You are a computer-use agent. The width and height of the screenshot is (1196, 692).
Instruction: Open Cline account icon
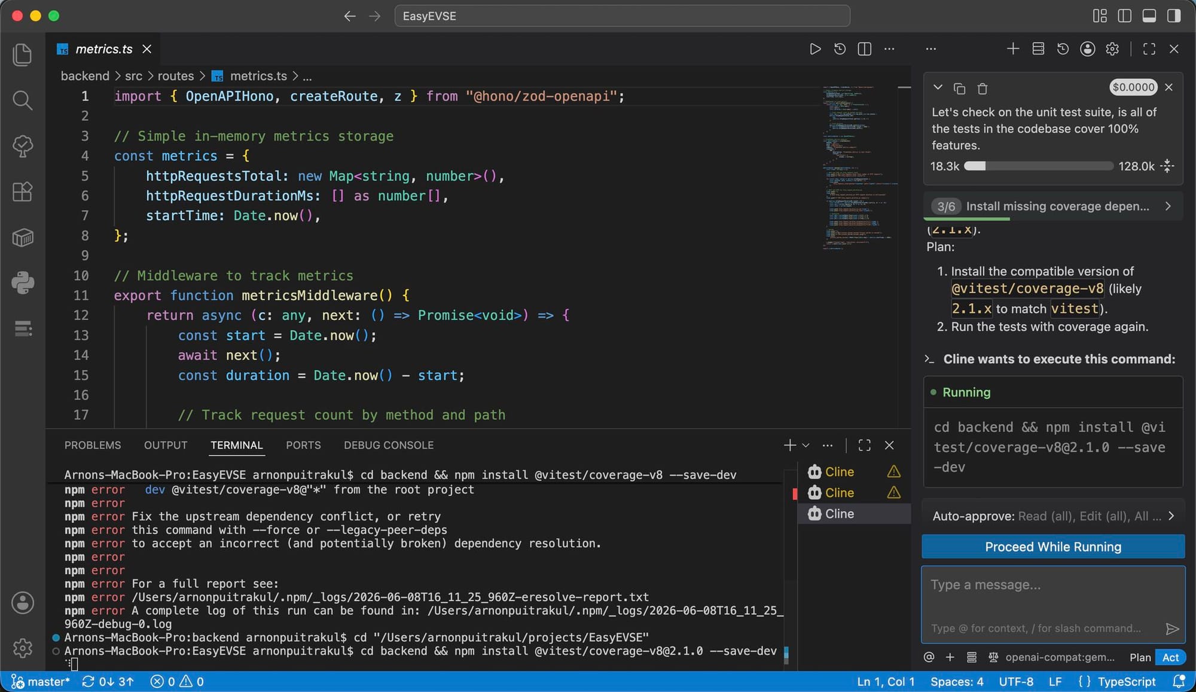(1088, 49)
